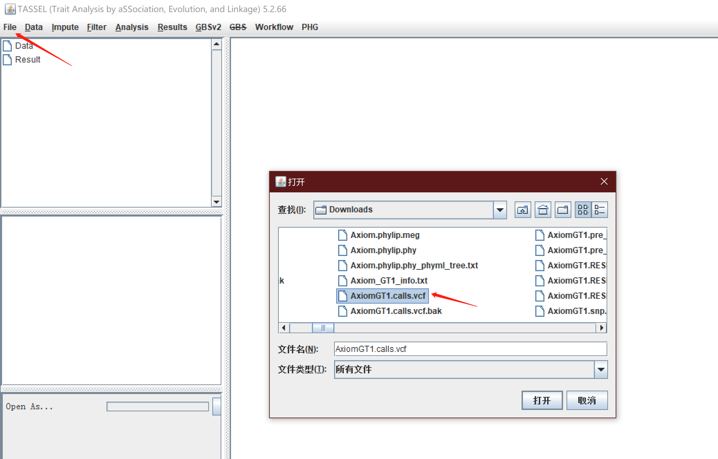Click the Create New Folder icon

pyautogui.click(x=563, y=210)
